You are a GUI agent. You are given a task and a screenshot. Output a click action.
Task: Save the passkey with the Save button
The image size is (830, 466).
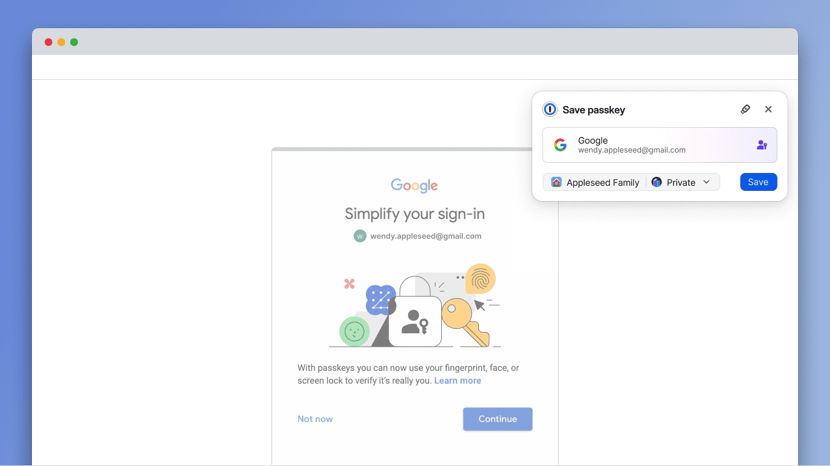point(758,182)
